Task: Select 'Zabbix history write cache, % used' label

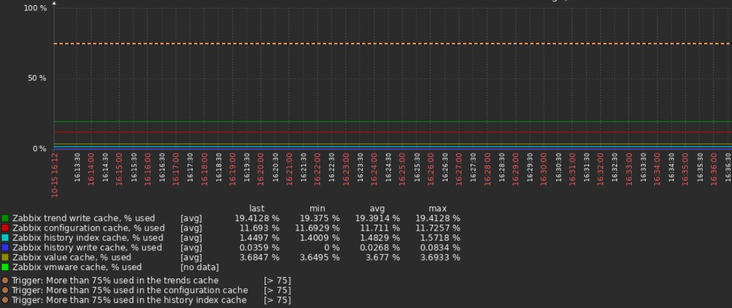Action: coord(87,248)
